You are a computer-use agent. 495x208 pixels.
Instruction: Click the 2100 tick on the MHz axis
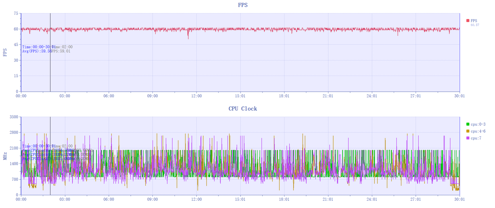[x=14, y=148]
